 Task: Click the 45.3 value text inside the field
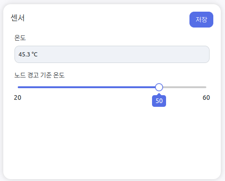24,55
